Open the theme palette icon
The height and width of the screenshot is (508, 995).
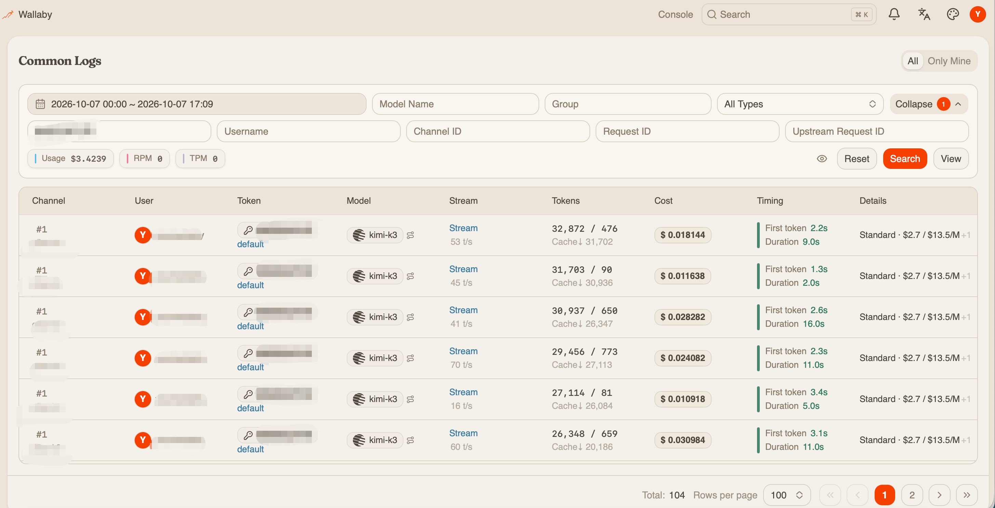pos(953,14)
